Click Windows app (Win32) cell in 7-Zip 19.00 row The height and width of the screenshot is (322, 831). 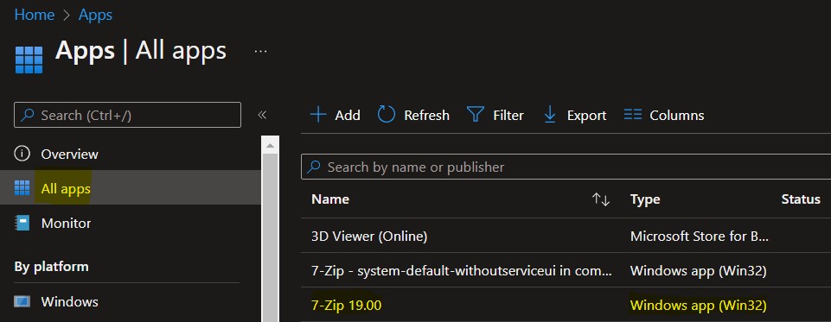pos(699,305)
